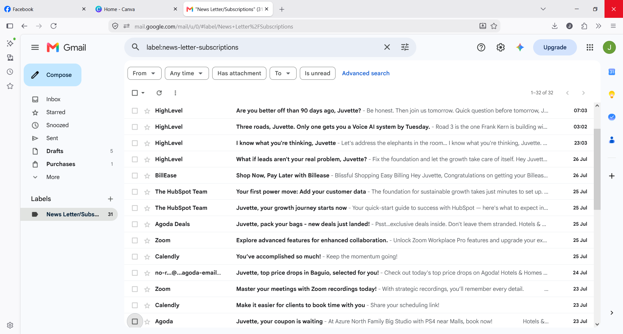Select Calendly 'You've accomplished so much' checkbox
Screen dimensions: 623x334
pyautogui.click(x=135, y=256)
